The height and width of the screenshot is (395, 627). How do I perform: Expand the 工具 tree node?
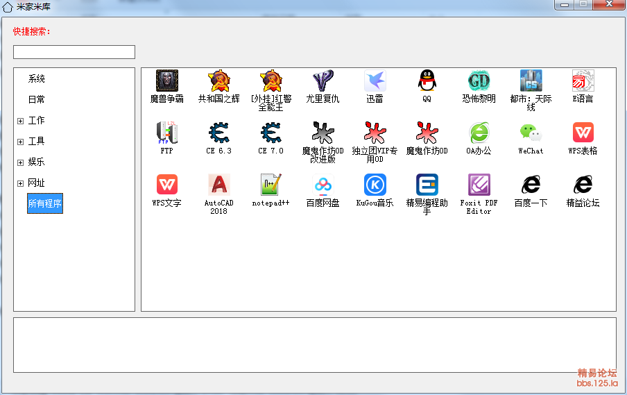coord(20,142)
